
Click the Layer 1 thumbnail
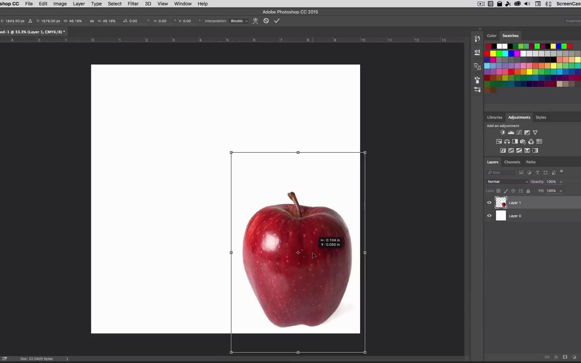click(x=501, y=203)
